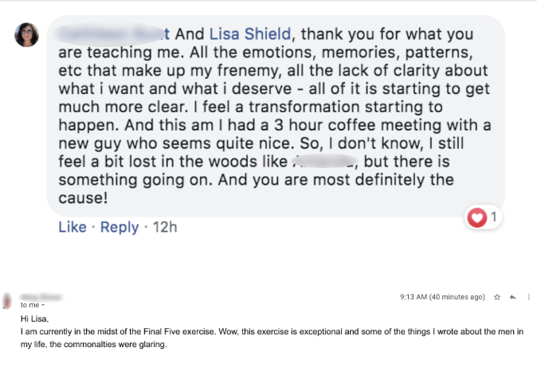The width and height of the screenshot is (537, 387).
Task: View the reaction count of 1
Action: click(494, 216)
